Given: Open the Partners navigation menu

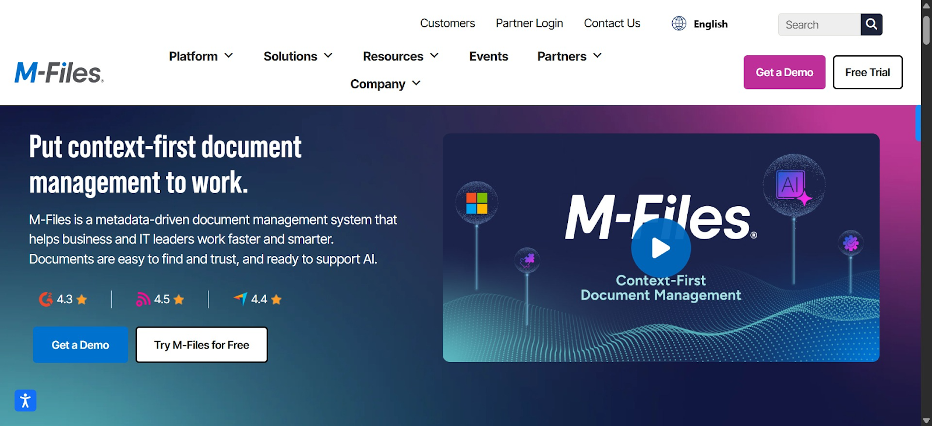Looking at the screenshot, I should 570,56.
